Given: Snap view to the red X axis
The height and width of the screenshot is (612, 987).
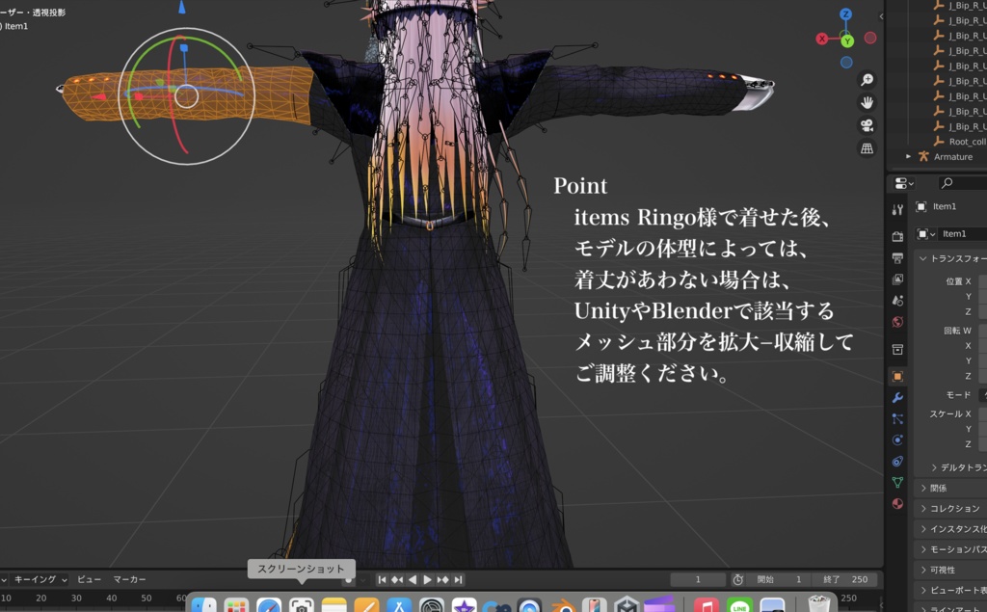Looking at the screenshot, I should click(x=822, y=40).
